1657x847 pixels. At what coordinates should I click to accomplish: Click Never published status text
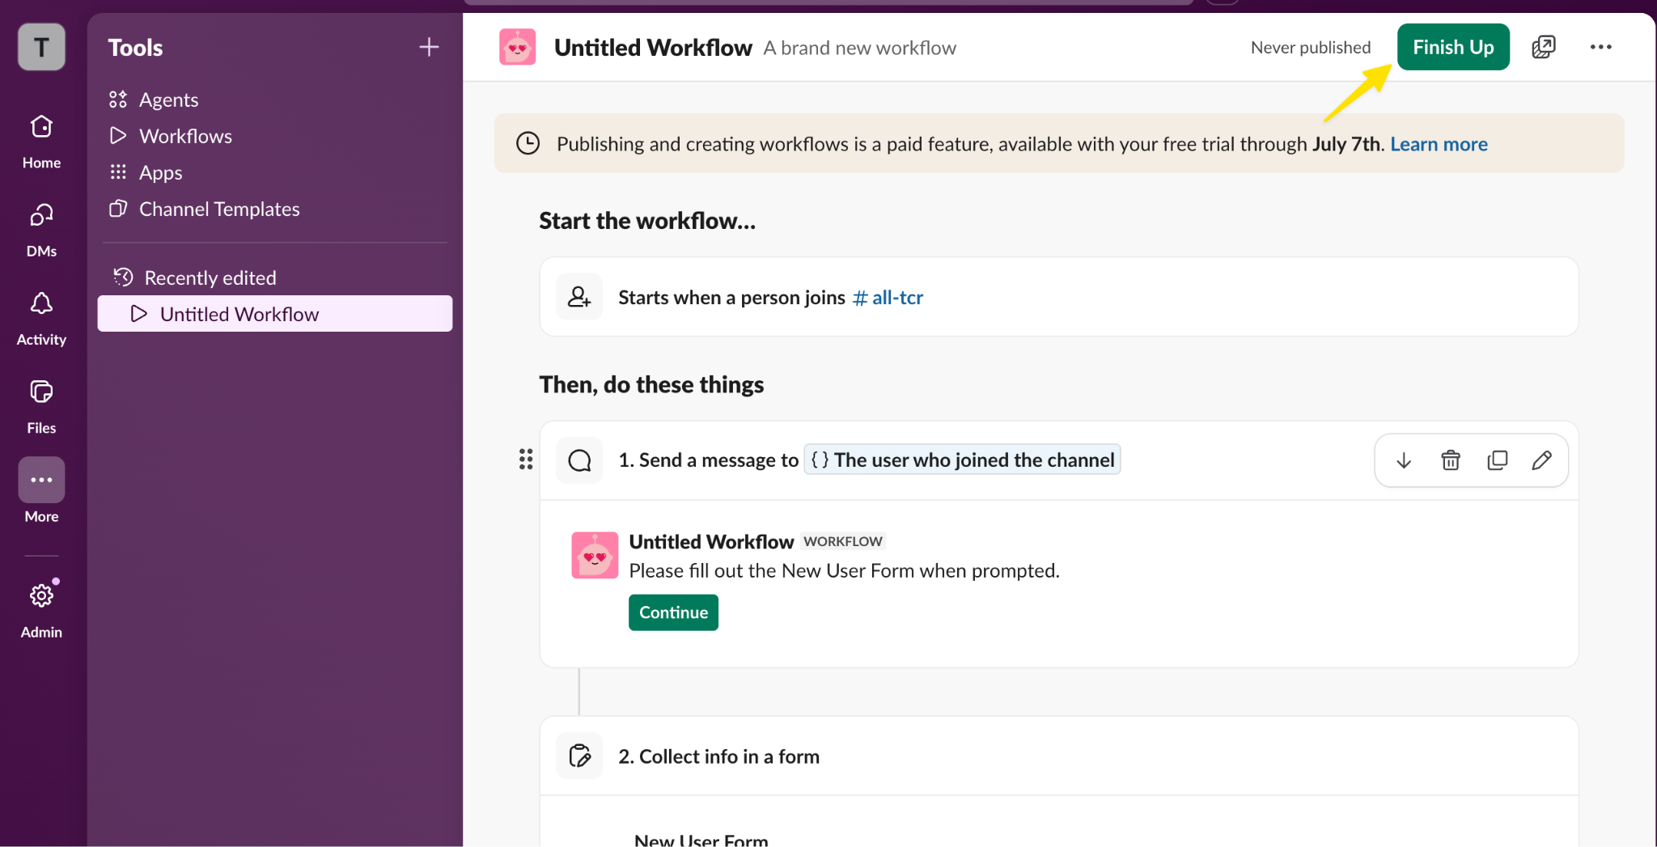pos(1311,47)
